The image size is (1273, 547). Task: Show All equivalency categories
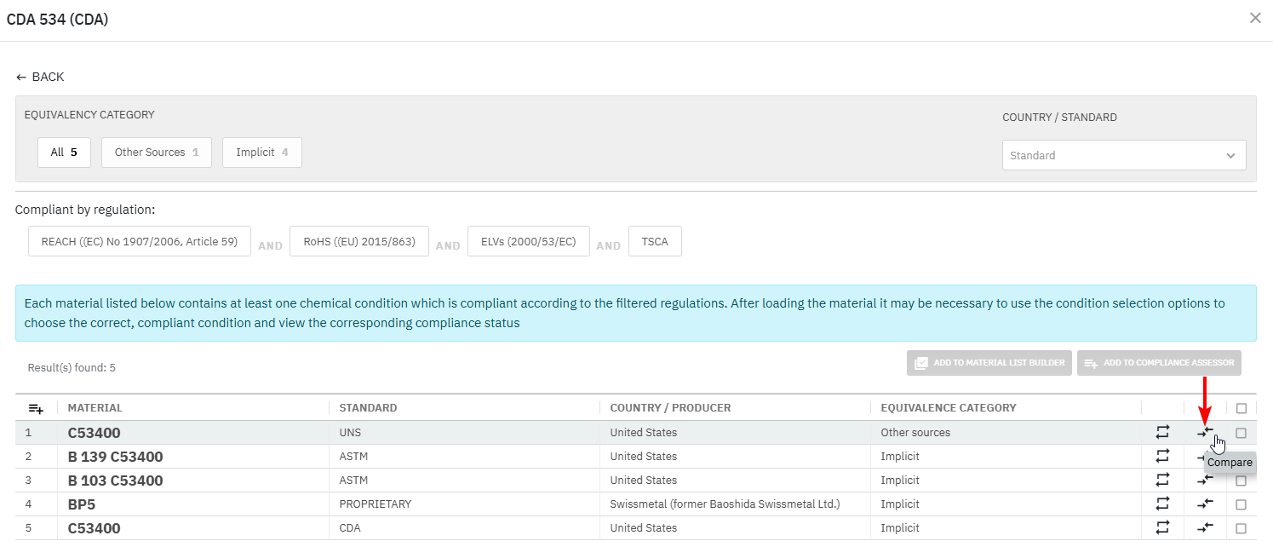tap(64, 153)
